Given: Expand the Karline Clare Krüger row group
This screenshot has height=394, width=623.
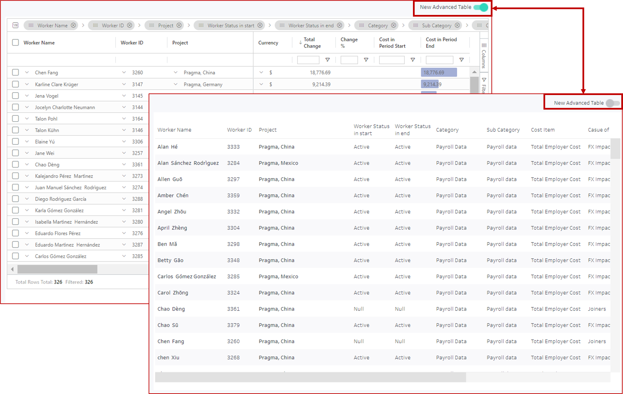Looking at the screenshot, I should pos(27,84).
